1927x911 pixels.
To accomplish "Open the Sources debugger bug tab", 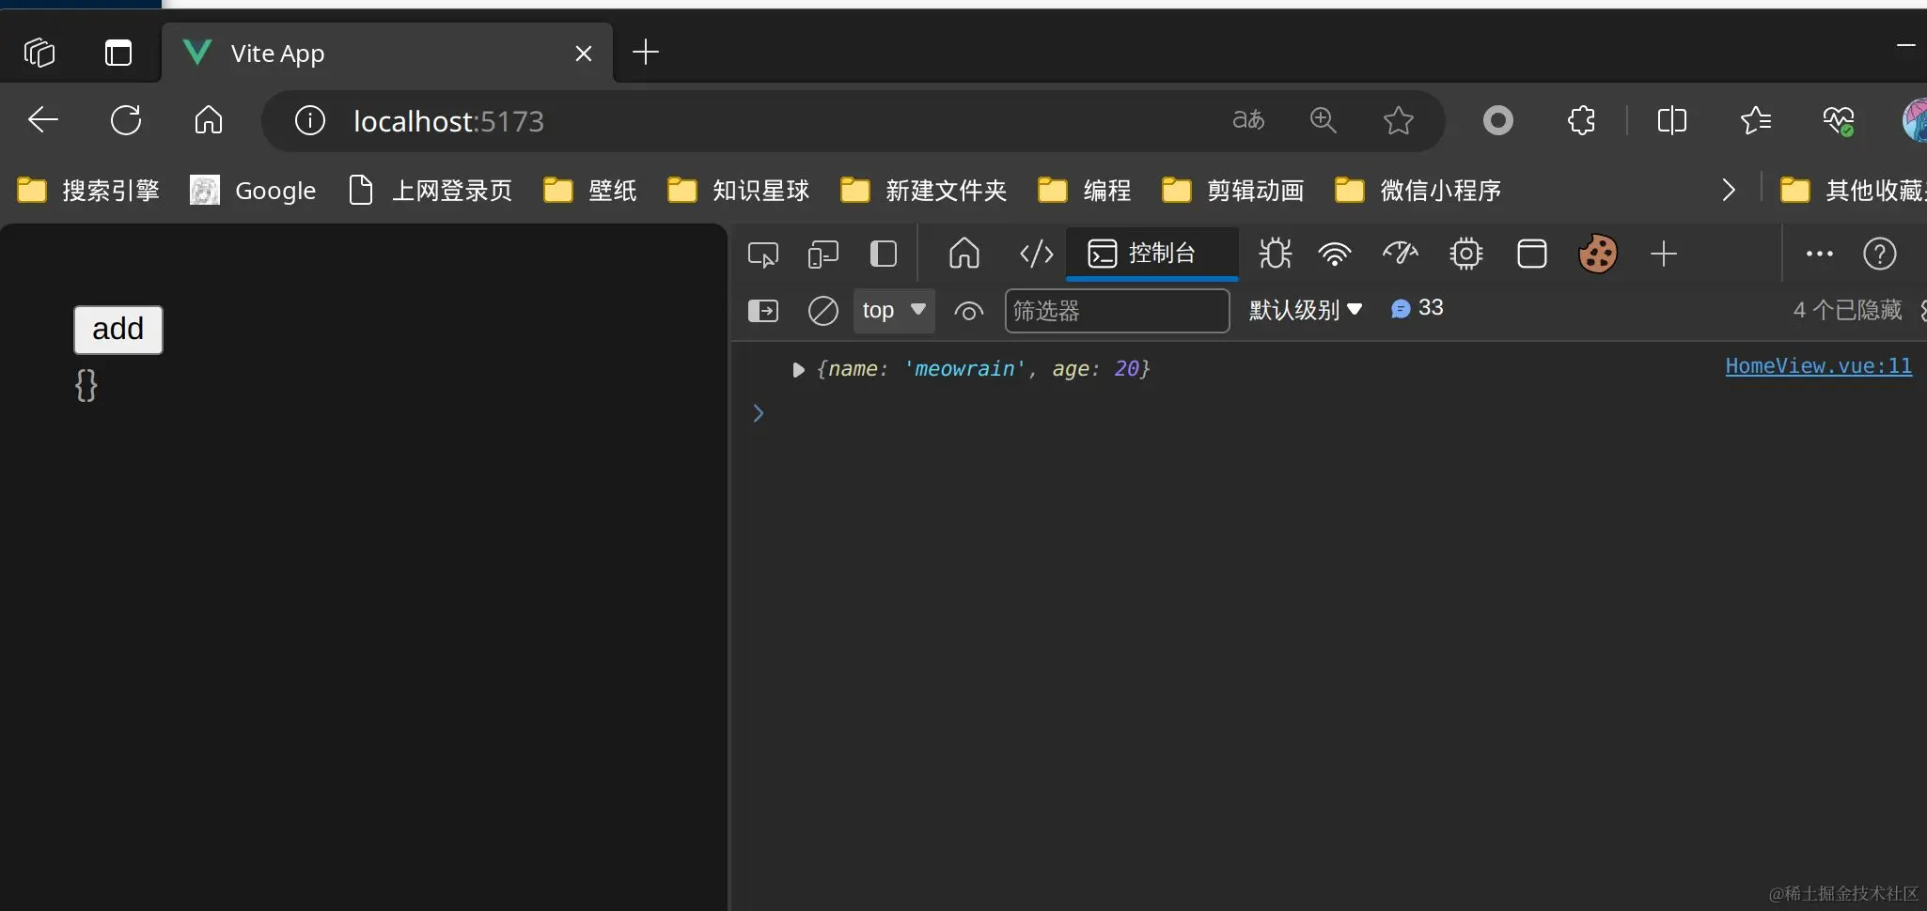I will tap(1276, 255).
